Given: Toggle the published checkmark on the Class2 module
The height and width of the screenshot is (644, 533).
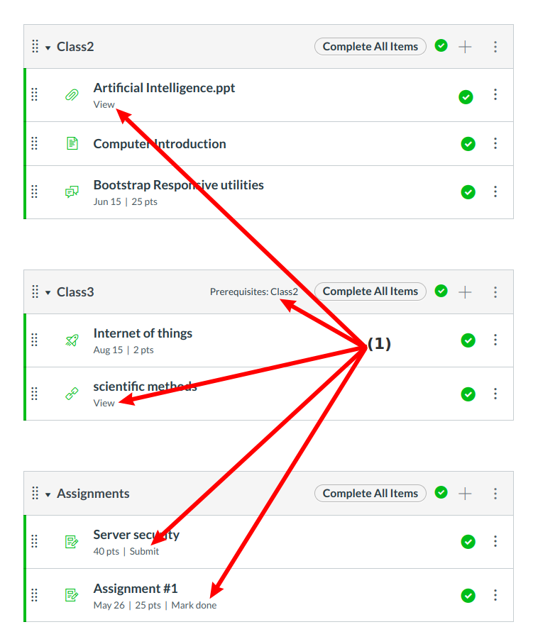Looking at the screenshot, I should tap(441, 46).
